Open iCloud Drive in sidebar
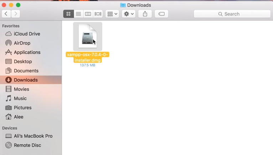The height and width of the screenshot is (155, 273). pyautogui.click(x=27, y=34)
